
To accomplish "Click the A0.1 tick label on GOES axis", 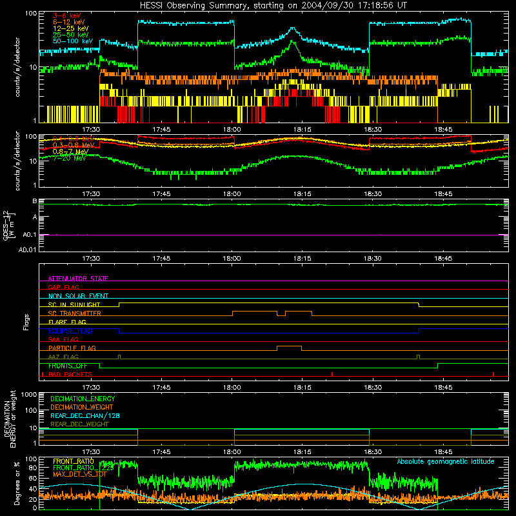I will point(30,235).
